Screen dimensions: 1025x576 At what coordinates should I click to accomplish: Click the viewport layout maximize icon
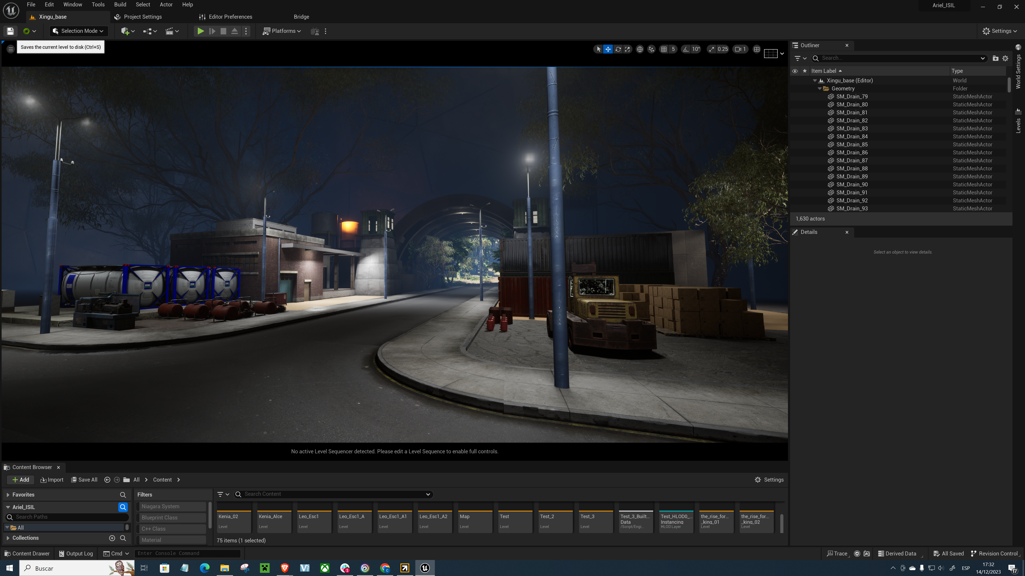[x=757, y=49]
